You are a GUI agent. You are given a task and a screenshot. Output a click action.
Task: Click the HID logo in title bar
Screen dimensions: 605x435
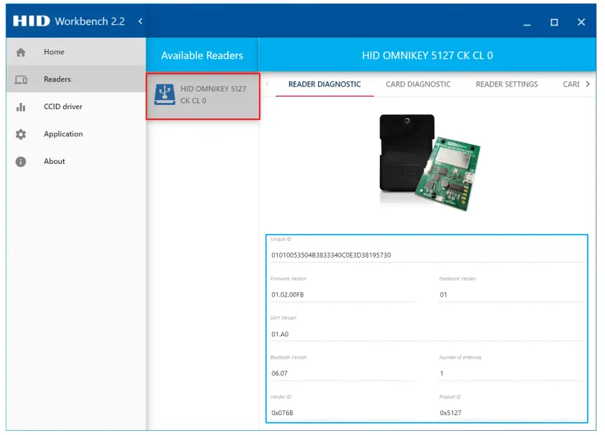(31, 21)
